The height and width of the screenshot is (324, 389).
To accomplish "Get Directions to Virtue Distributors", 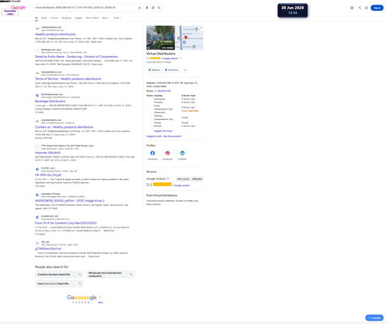I will point(172,70).
